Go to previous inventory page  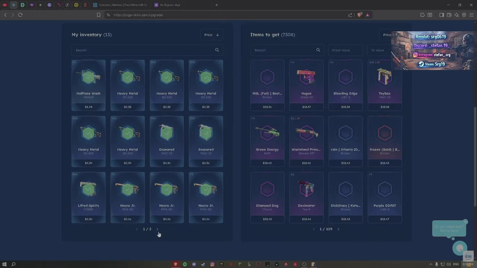point(137,229)
